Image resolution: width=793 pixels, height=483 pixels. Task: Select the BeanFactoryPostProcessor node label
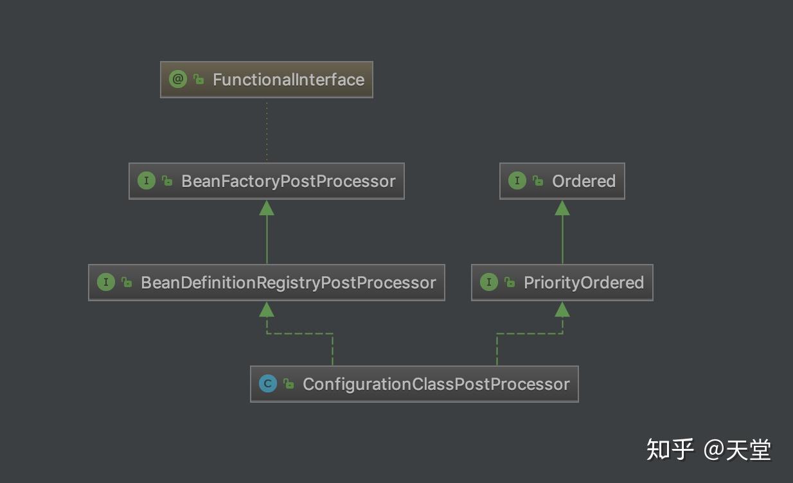pos(289,181)
